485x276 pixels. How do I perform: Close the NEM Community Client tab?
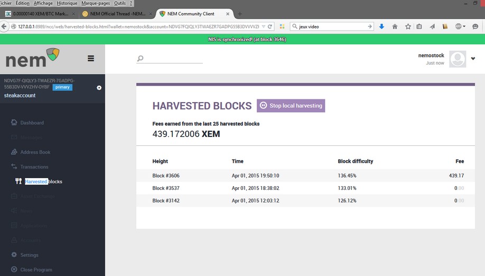[228, 14]
